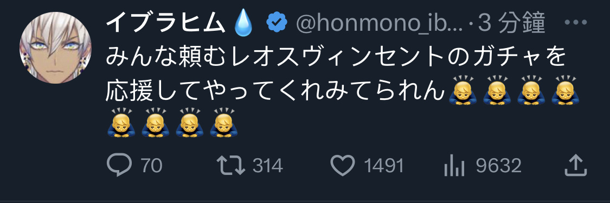Click the 9632 views count
This screenshot has height=203, width=610.
[x=499, y=166]
